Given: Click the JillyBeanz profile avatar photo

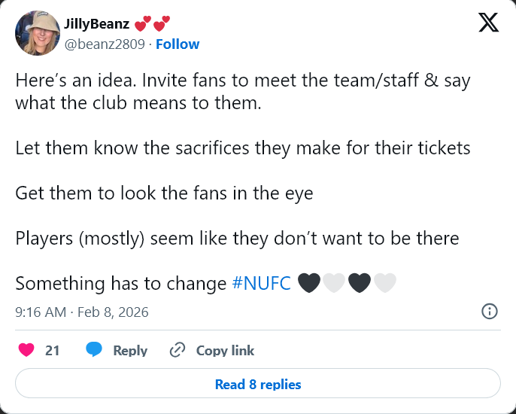Looking at the screenshot, I should [x=37, y=34].
